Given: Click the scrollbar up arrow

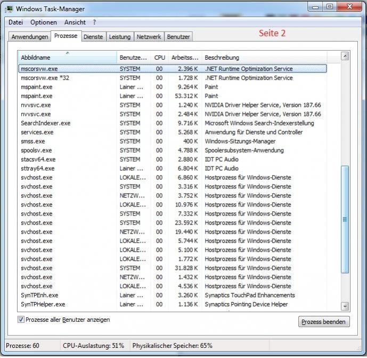Looking at the screenshot, I should (345, 56).
